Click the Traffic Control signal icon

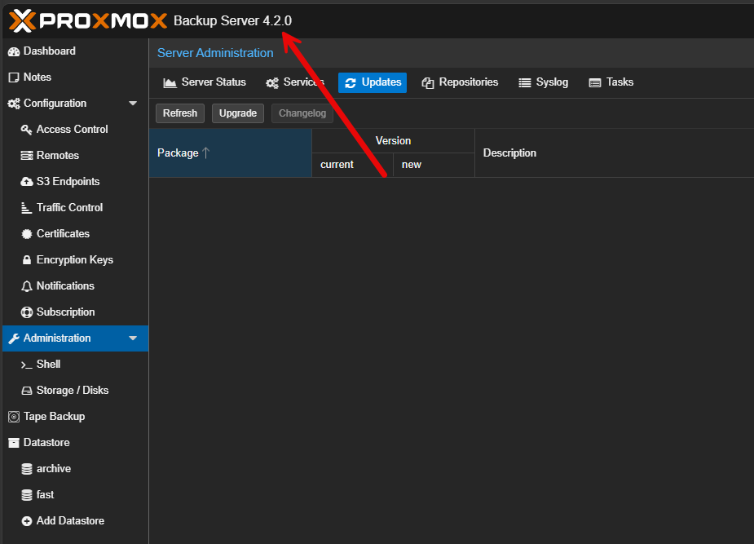click(26, 208)
